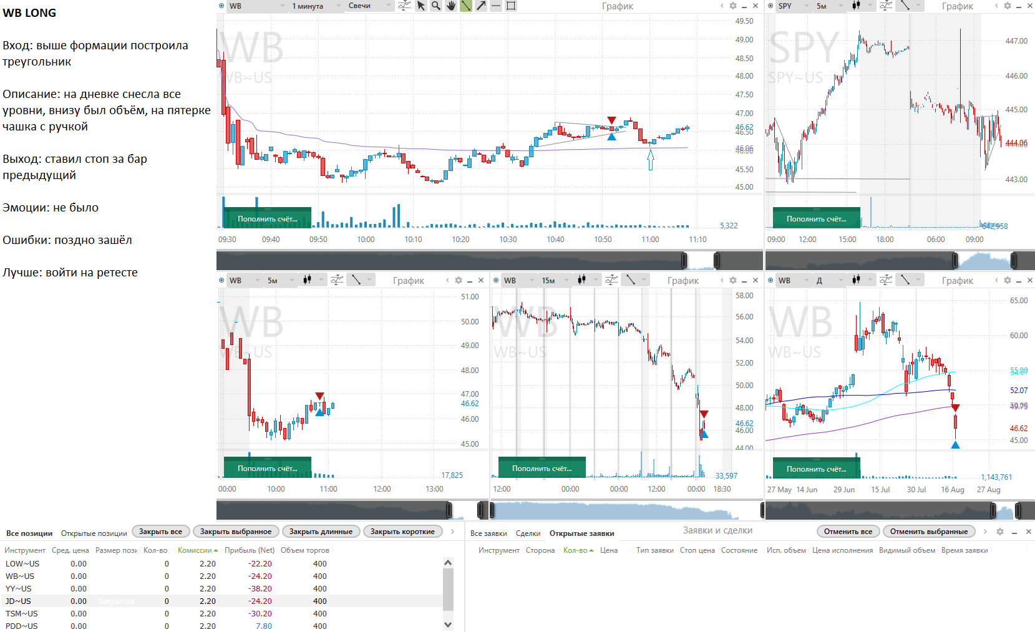The height and width of the screenshot is (632, 1035).
Task: Select line drawing tool in WB 5м chart
Action: coord(356,280)
